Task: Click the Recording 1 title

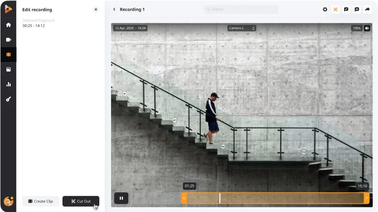Action: (132, 9)
